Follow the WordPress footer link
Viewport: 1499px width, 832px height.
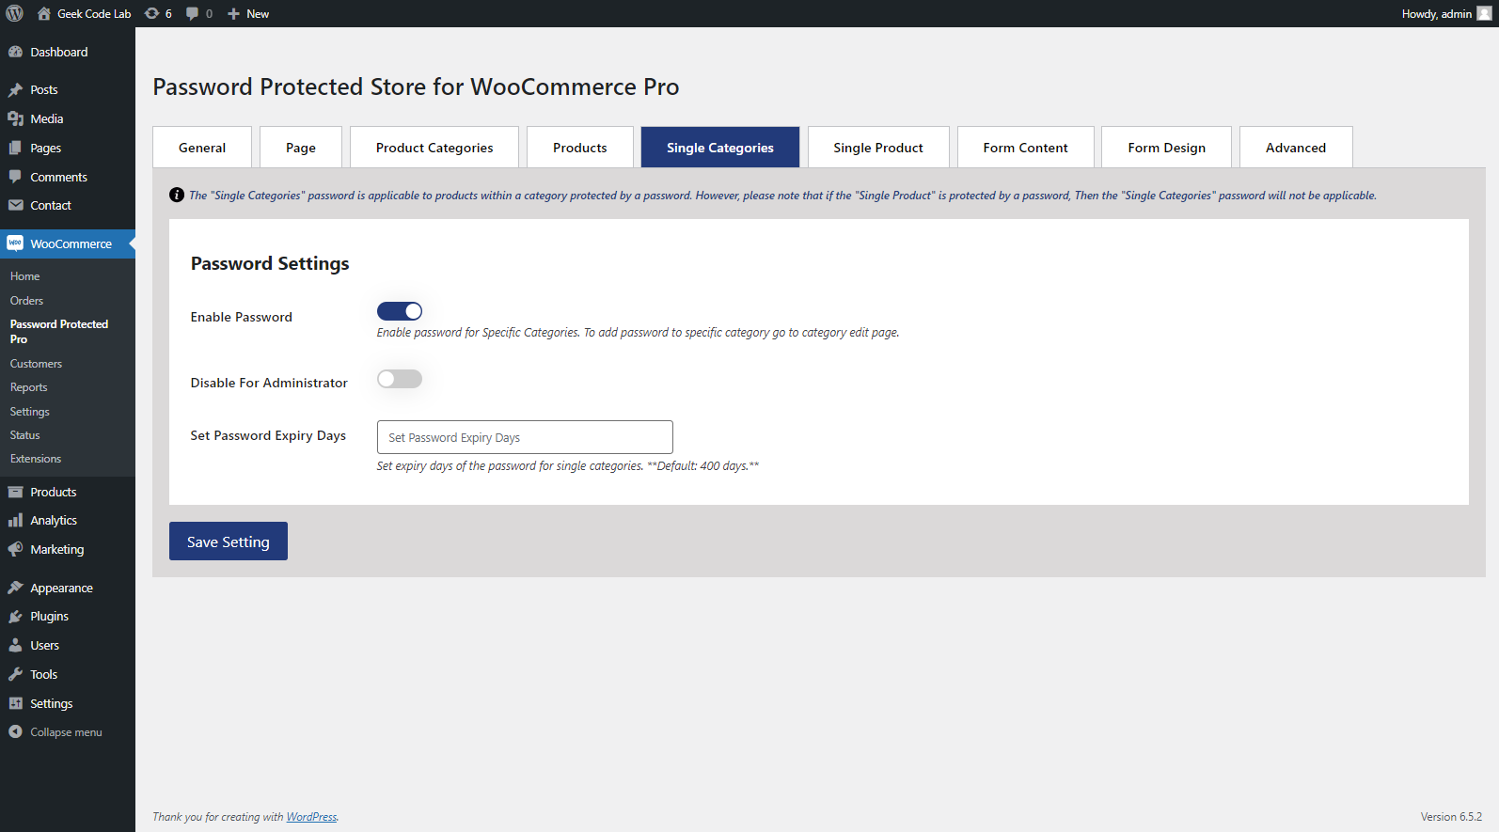click(x=311, y=817)
